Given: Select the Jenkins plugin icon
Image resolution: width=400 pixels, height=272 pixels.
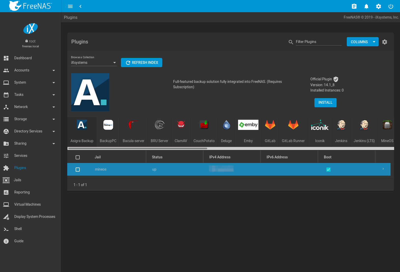Looking at the screenshot, I should 341,125.
